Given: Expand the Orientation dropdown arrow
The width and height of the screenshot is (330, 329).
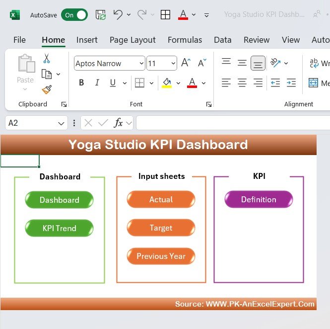Looking at the screenshot, I should (x=286, y=63).
